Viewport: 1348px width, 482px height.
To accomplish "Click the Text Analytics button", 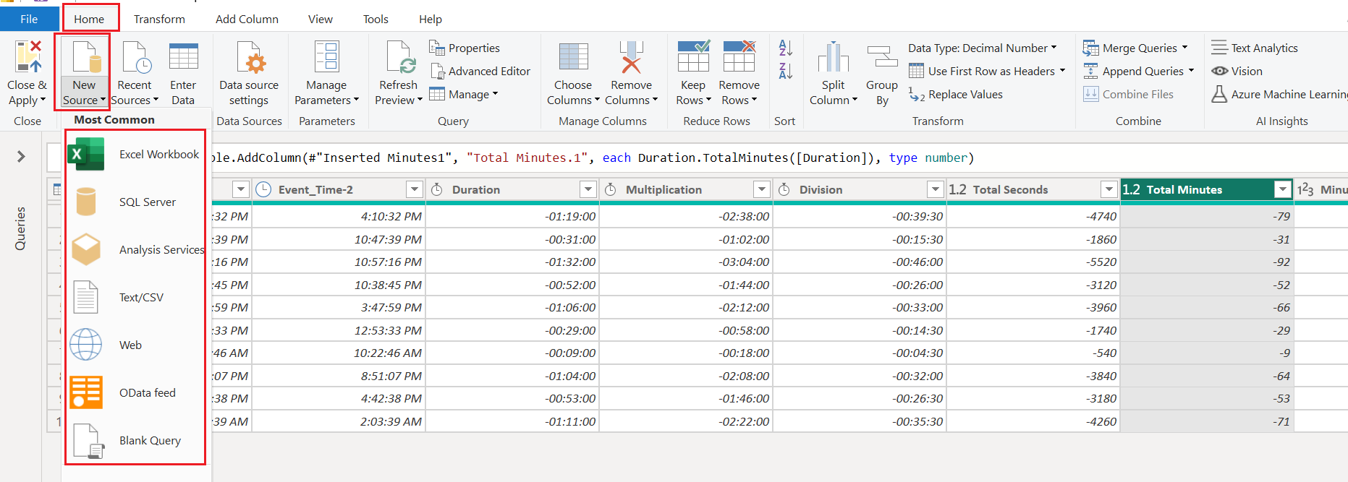I will point(1255,48).
